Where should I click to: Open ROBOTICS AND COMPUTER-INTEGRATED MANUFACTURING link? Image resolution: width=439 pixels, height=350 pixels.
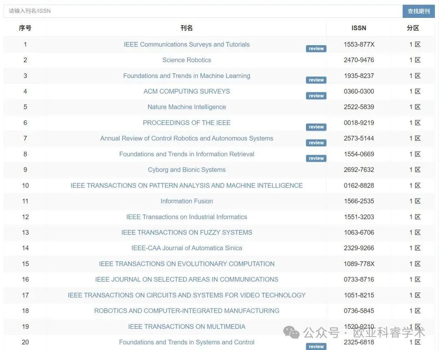pyautogui.click(x=187, y=311)
